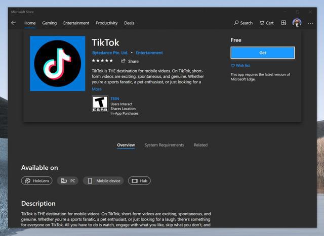Click the TikTok app title
This screenshot has width=324, height=236.
(106, 43)
